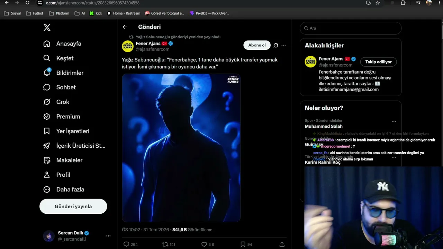Click the reply comment icon with 264
The width and height of the screenshot is (443, 249).
pyautogui.click(x=126, y=244)
